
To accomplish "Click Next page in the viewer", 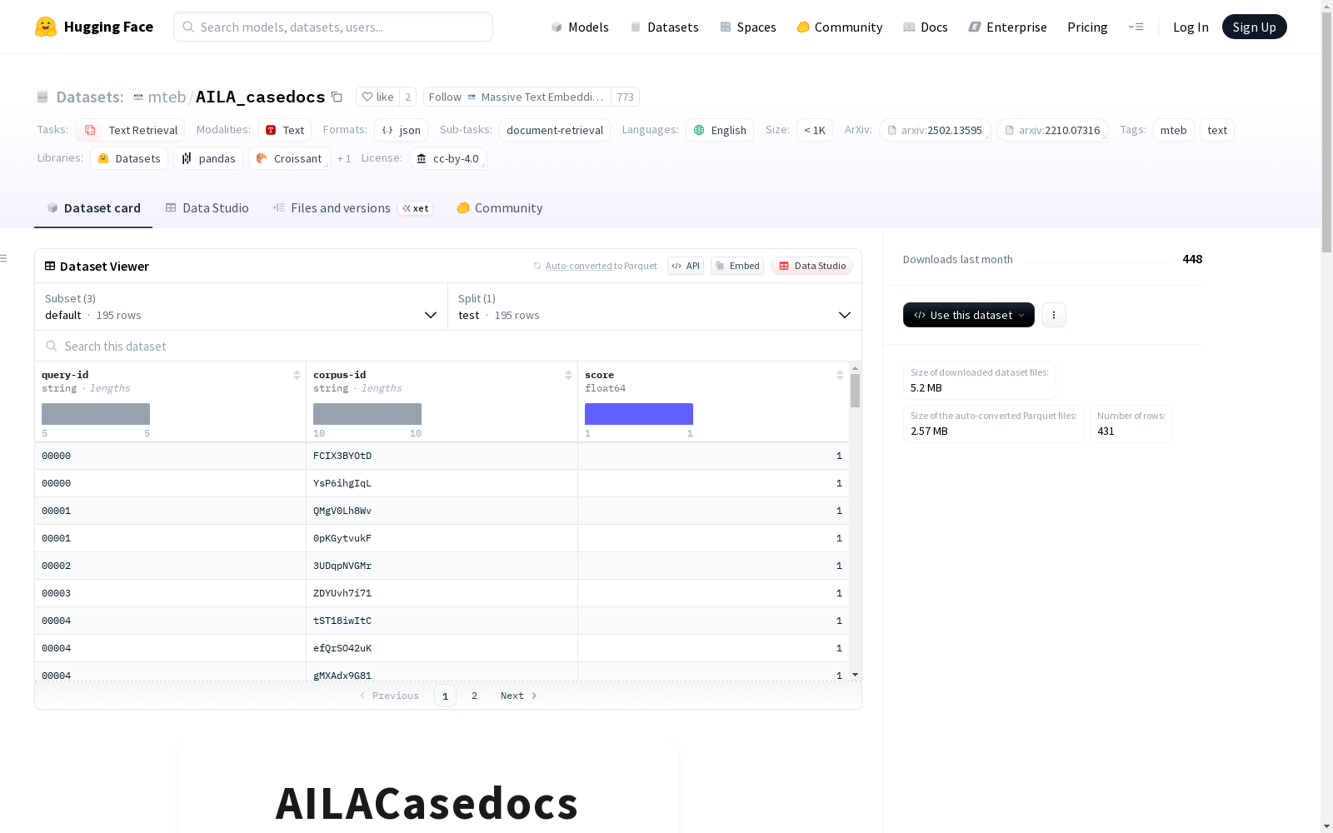I will coord(518,696).
